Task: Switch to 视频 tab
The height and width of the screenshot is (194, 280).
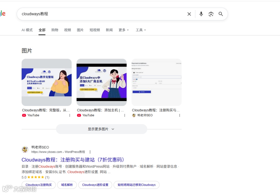Action: coord(67,30)
